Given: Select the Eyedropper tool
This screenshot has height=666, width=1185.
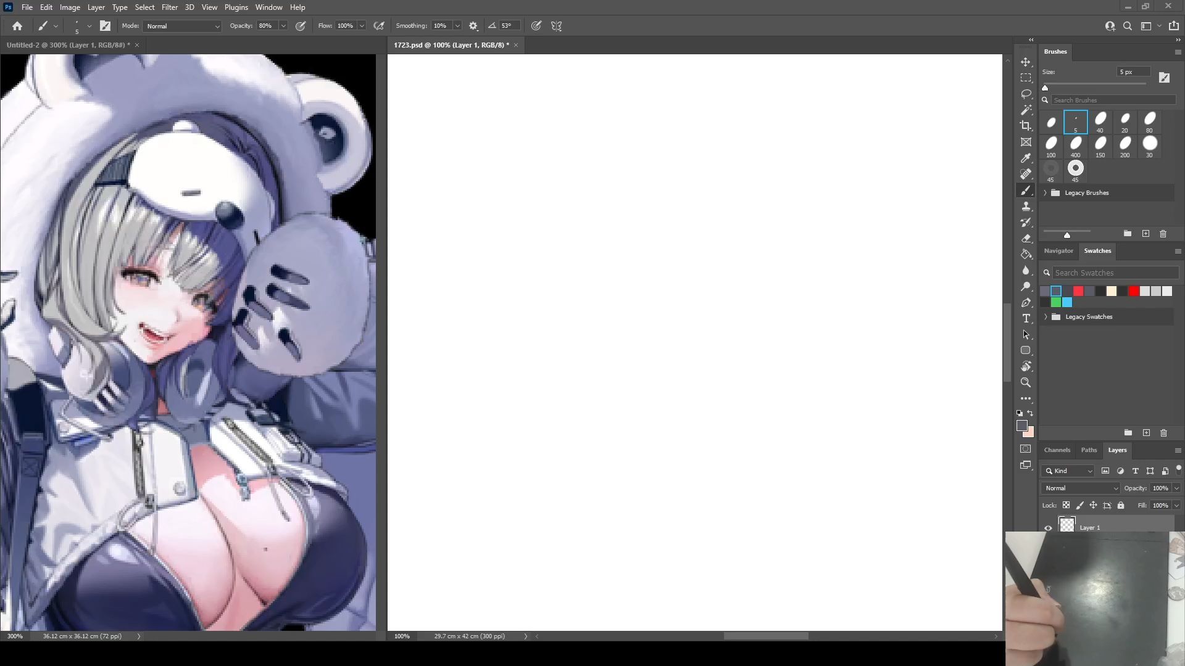Looking at the screenshot, I should click(x=1026, y=158).
